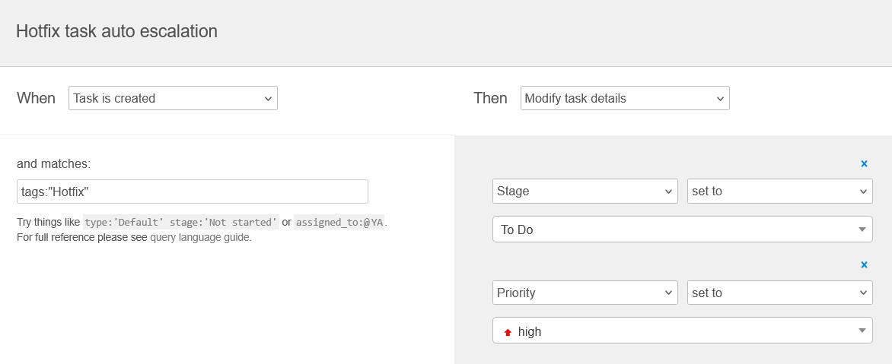Remove the Priority action with its X icon
The image size is (892, 364).
[x=864, y=265]
